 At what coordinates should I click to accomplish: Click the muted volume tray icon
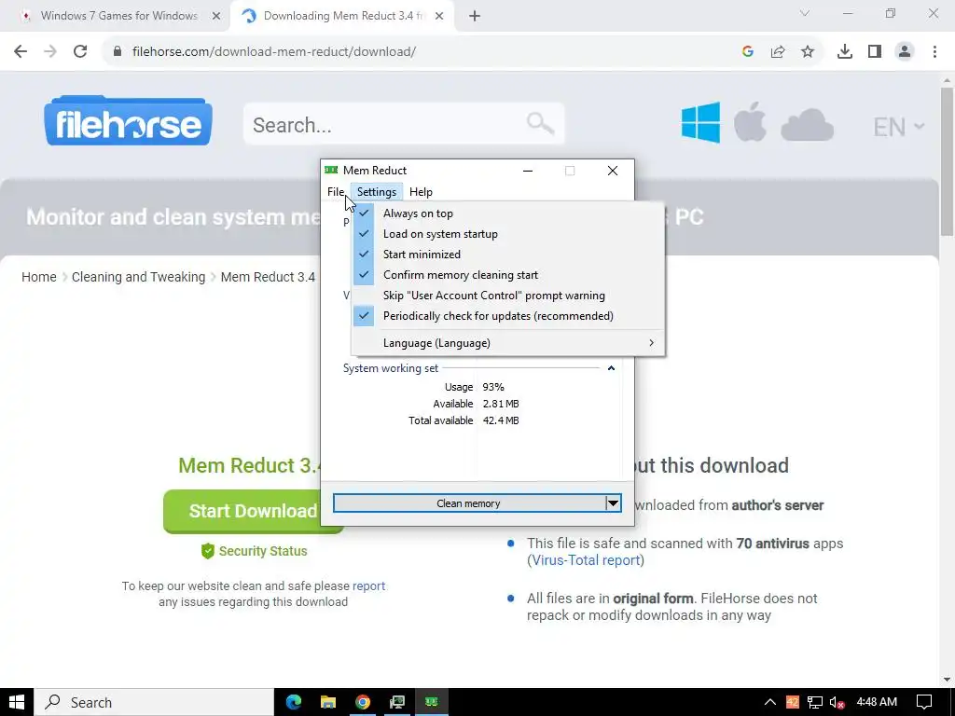click(837, 703)
